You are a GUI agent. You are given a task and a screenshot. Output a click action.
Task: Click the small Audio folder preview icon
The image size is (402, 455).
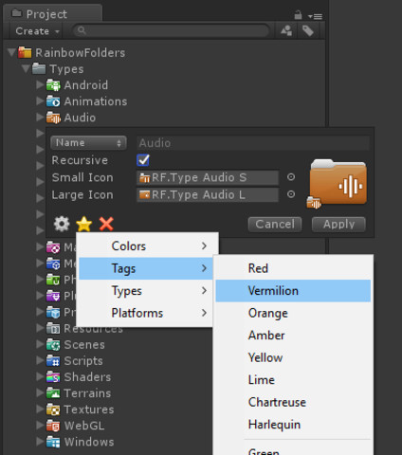[314, 203]
